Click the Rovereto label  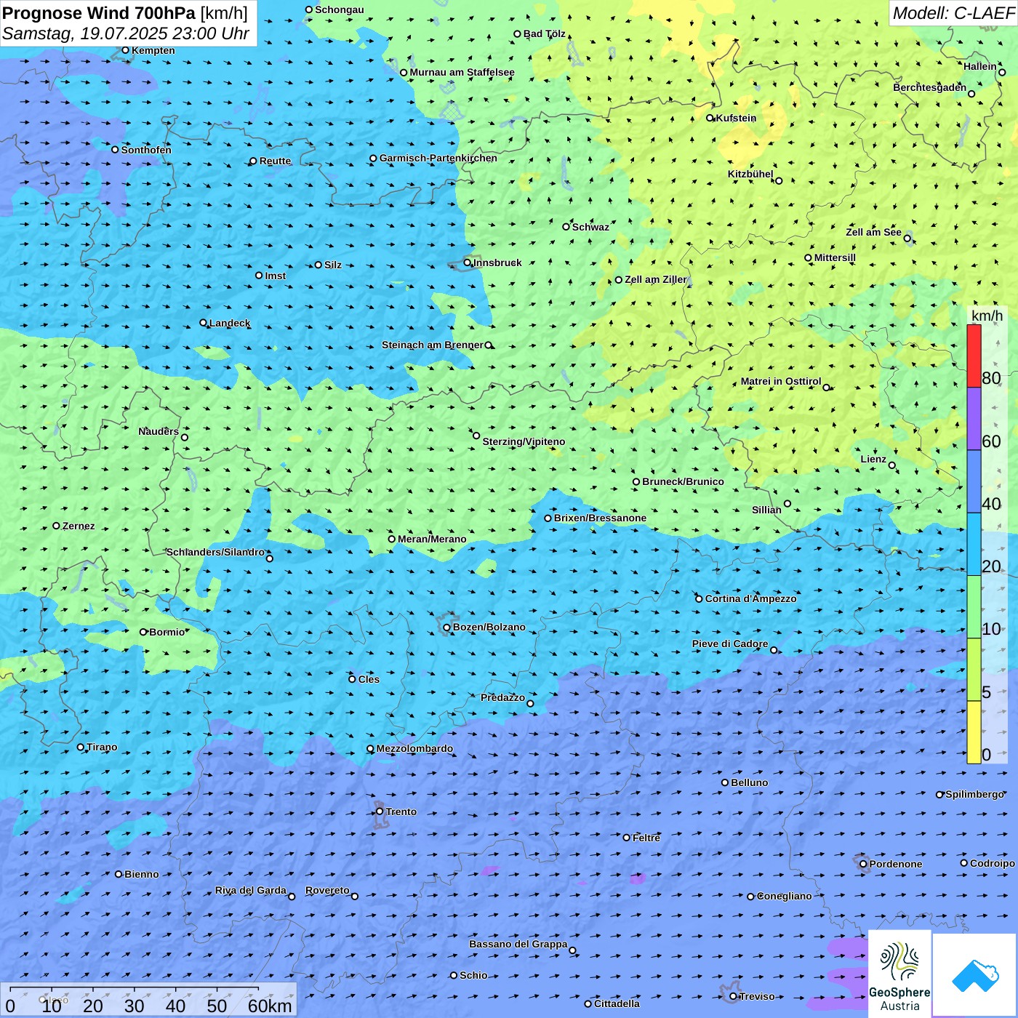(327, 890)
